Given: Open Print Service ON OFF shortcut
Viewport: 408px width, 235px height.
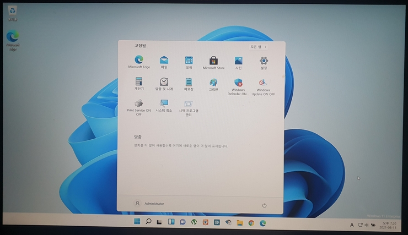Looking at the screenshot, I should [x=139, y=107].
